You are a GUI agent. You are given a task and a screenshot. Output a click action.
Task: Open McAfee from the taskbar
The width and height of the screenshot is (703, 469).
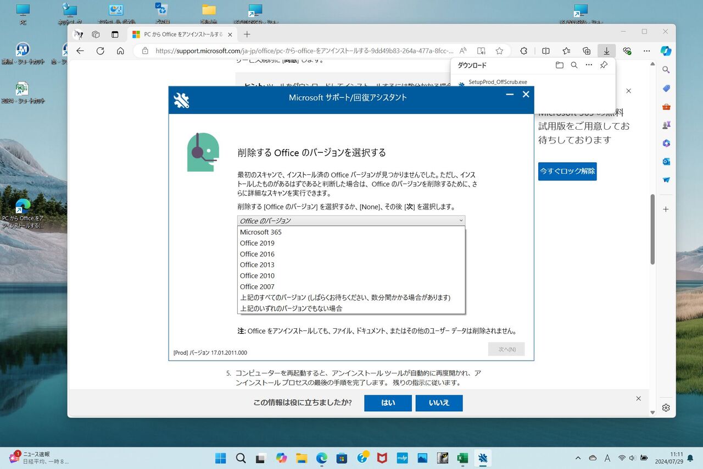tap(382, 458)
